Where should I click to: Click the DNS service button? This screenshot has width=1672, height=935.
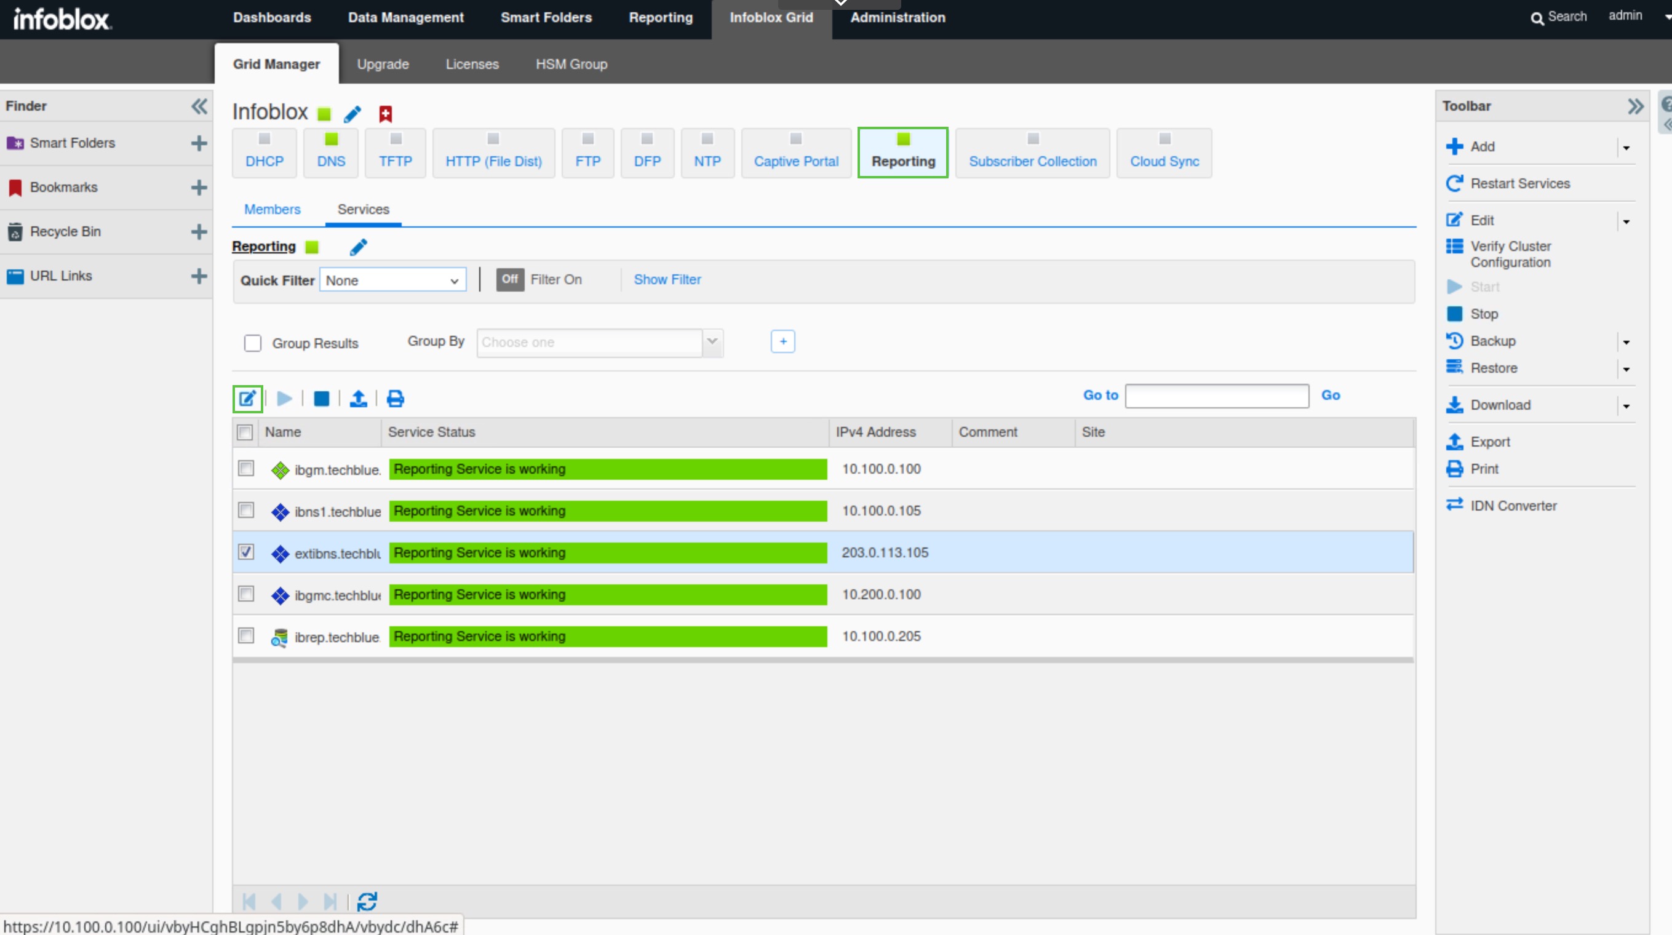331,153
